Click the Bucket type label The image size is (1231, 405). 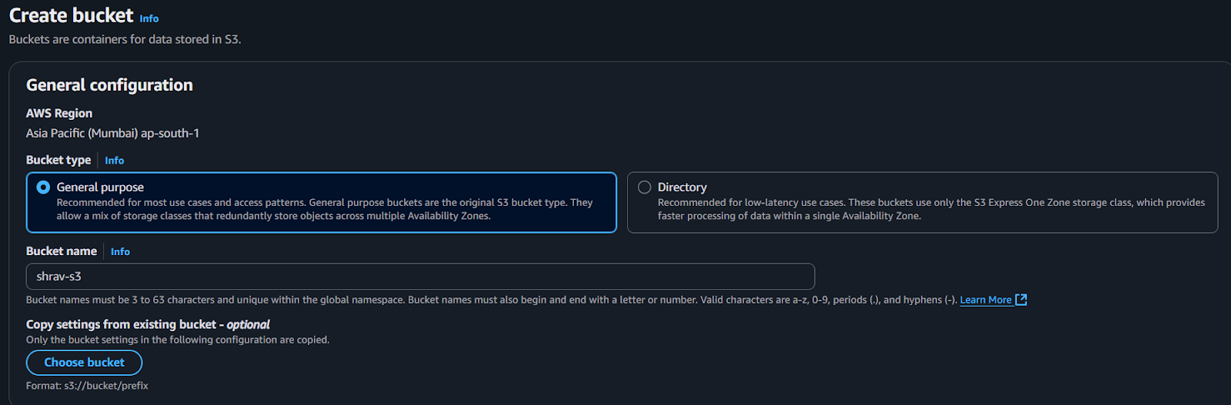point(58,160)
